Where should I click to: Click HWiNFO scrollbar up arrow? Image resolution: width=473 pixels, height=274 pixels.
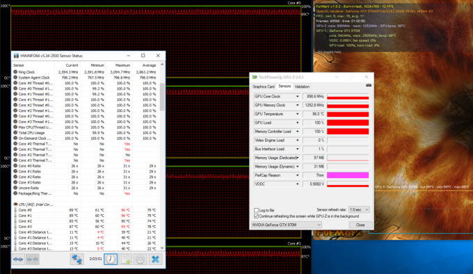[x=162, y=65]
